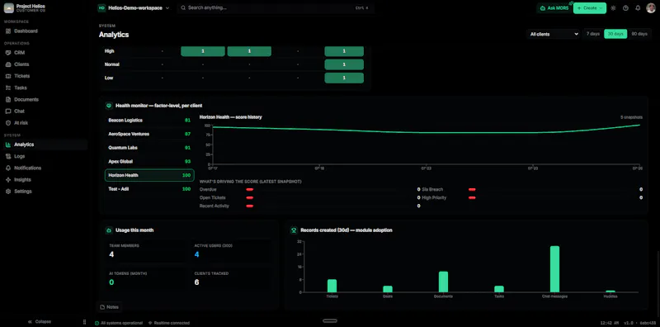Click the CRM sidebar icon
Screen dimensions: 660x327
8,53
